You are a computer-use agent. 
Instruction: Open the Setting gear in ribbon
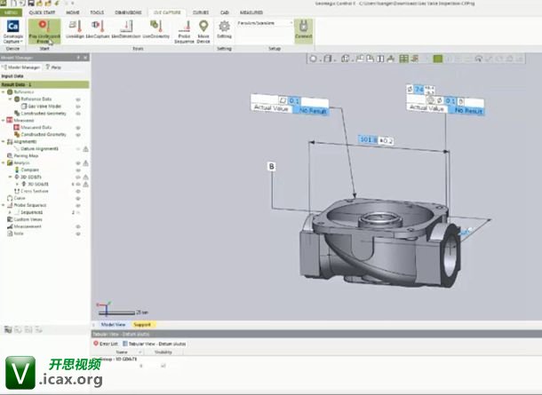coord(224,28)
